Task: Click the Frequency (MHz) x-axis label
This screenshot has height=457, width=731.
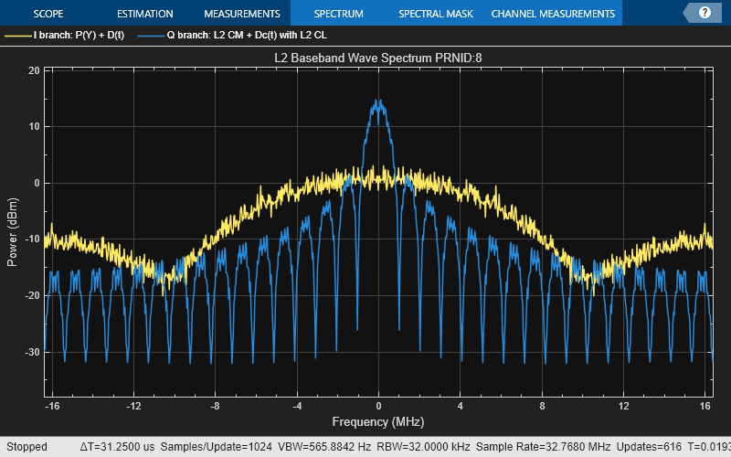Action: [x=378, y=423]
